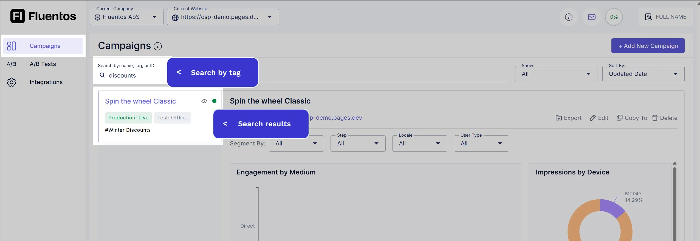
Task: Click the Production: Live badge
Action: [x=128, y=117]
